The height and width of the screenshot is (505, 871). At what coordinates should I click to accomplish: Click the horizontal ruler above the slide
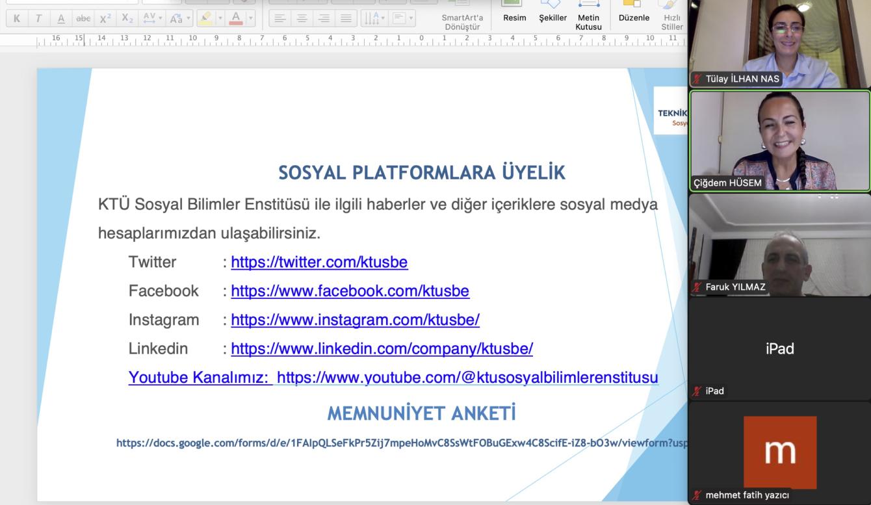tap(343, 40)
